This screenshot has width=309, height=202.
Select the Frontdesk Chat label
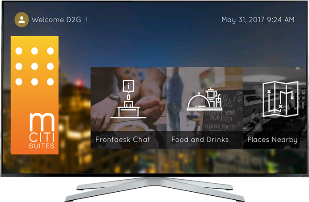pyautogui.click(x=123, y=140)
